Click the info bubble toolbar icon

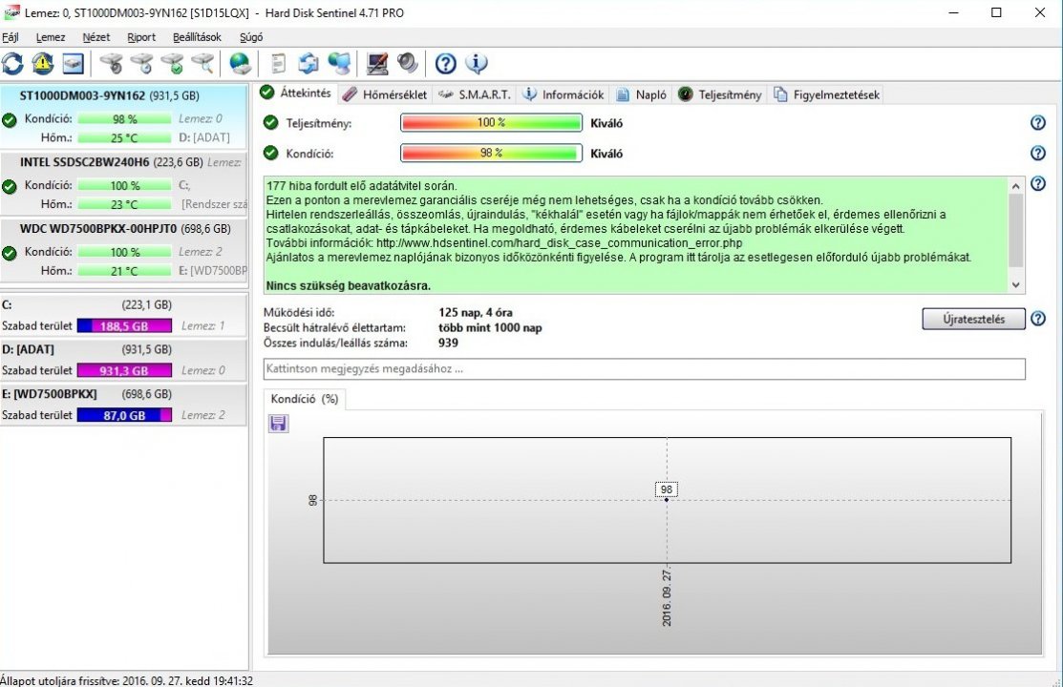(476, 64)
